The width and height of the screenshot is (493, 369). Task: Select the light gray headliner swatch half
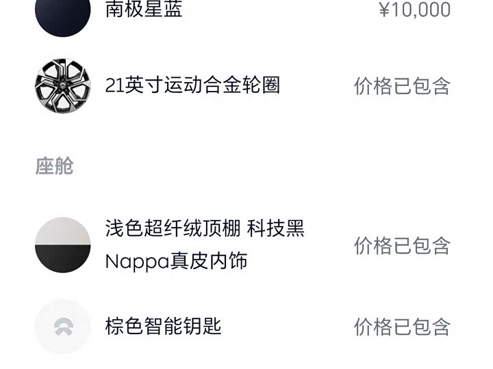pyautogui.click(x=62, y=231)
